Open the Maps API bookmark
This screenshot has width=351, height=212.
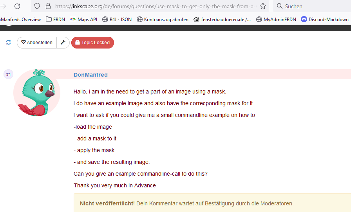83,19
